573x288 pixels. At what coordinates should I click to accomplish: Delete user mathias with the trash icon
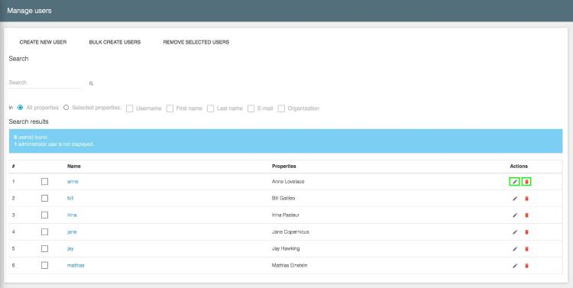coord(526,266)
